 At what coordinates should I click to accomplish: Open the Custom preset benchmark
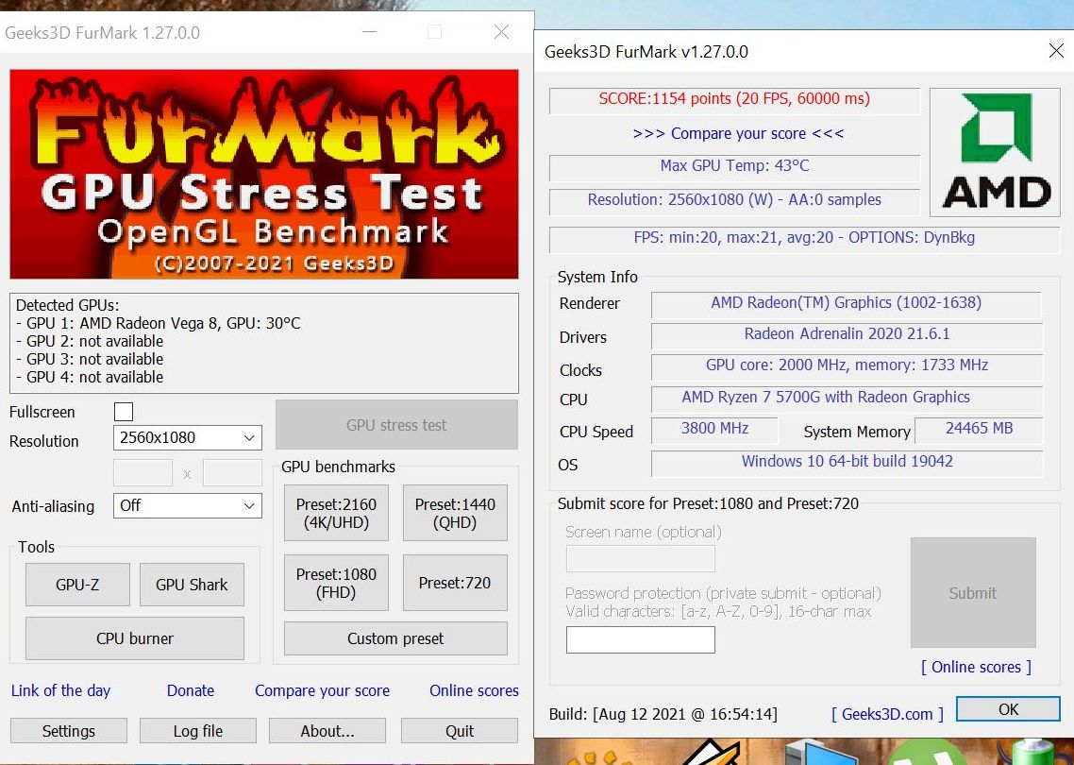click(395, 638)
